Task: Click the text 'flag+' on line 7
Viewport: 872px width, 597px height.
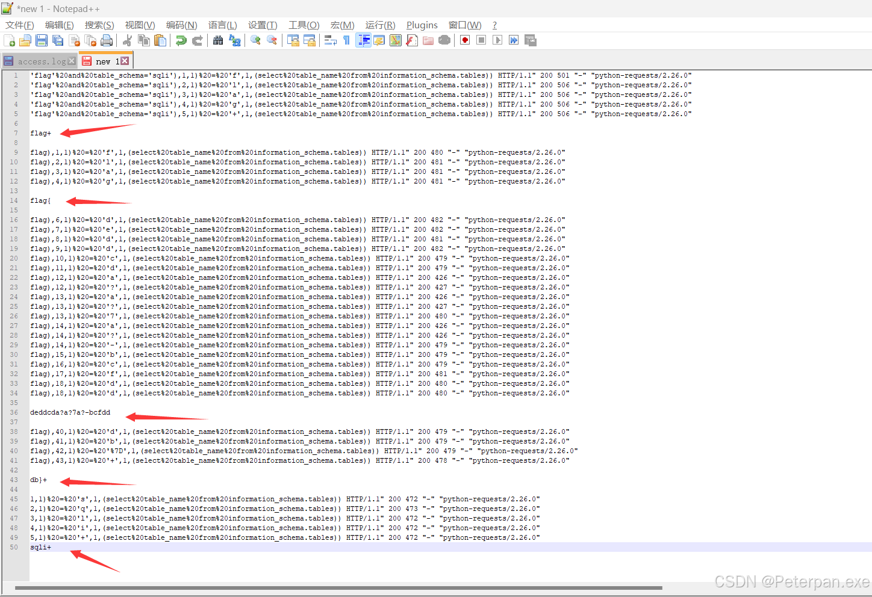Action: [41, 133]
